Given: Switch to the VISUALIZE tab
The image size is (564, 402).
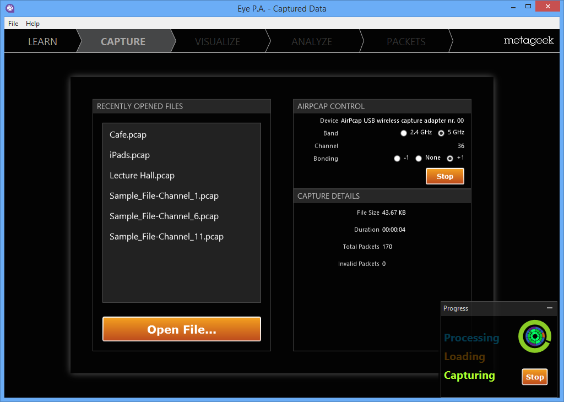Looking at the screenshot, I should (x=218, y=41).
